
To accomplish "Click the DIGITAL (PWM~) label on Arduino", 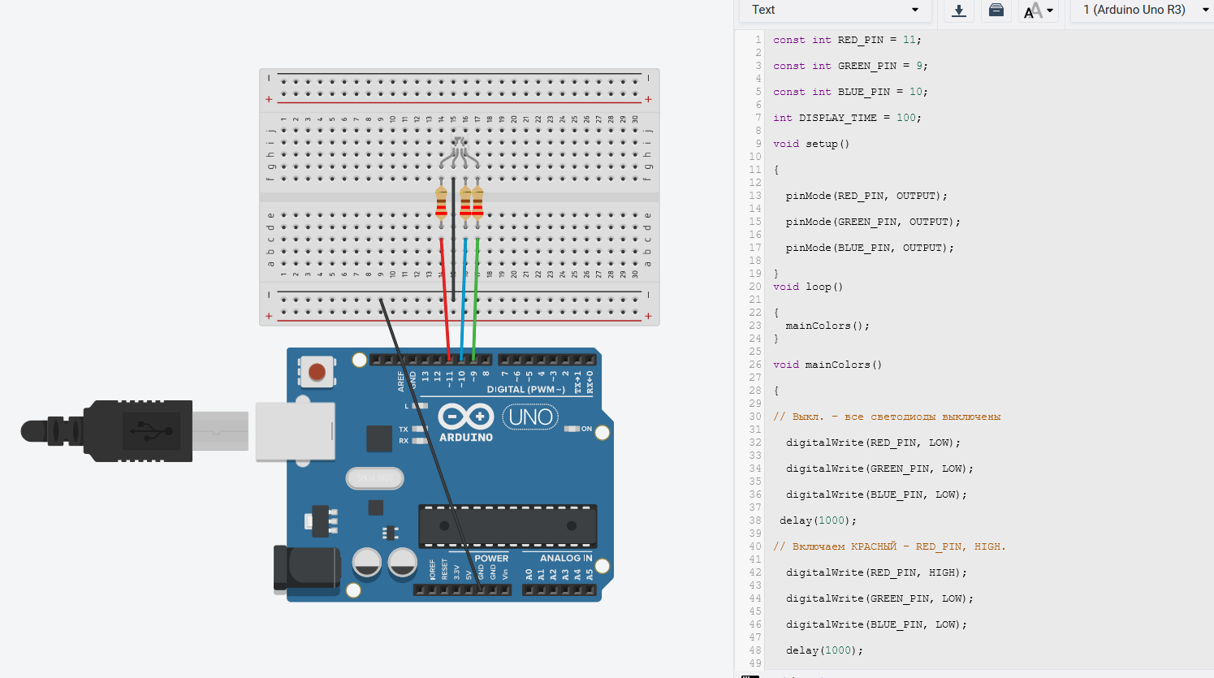I will pos(525,390).
